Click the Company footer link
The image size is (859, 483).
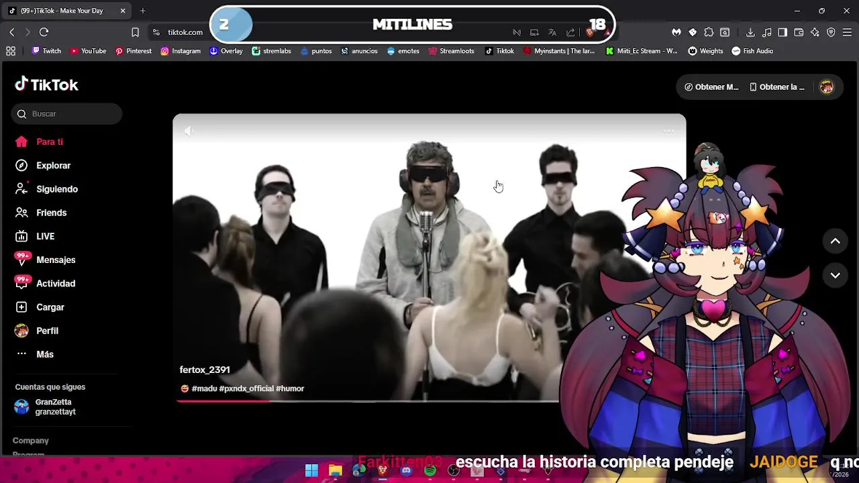[31, 441]
